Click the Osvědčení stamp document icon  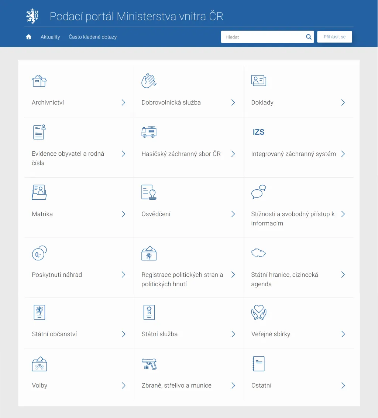point(149,192)
